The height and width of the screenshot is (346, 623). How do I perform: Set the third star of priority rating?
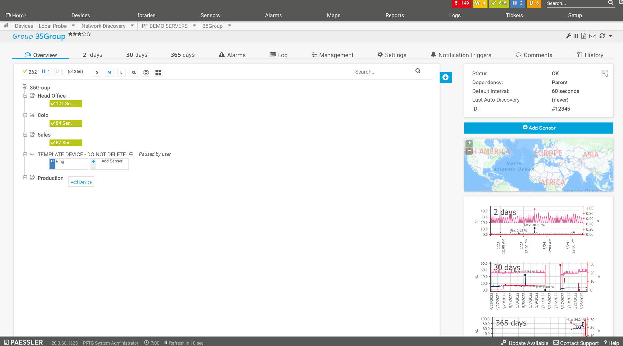pyautogui.click(x=79, y=34)
